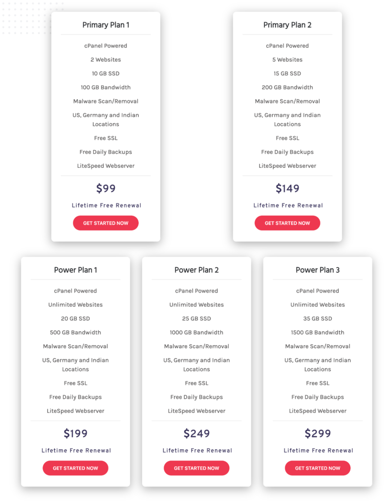Viewport: 392px width, 501px height.
Task: Click the $99 price text
Action: coord(106,188)
